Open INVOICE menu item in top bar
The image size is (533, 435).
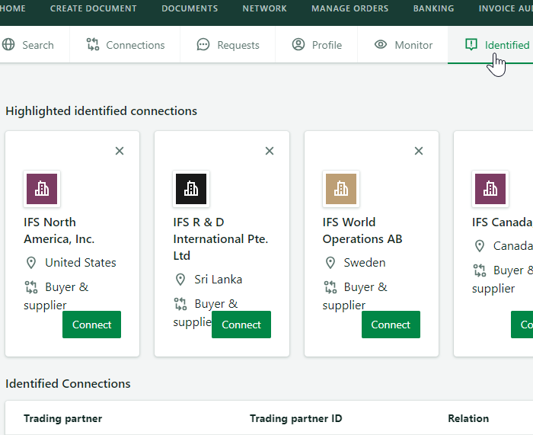click(506, 8)
